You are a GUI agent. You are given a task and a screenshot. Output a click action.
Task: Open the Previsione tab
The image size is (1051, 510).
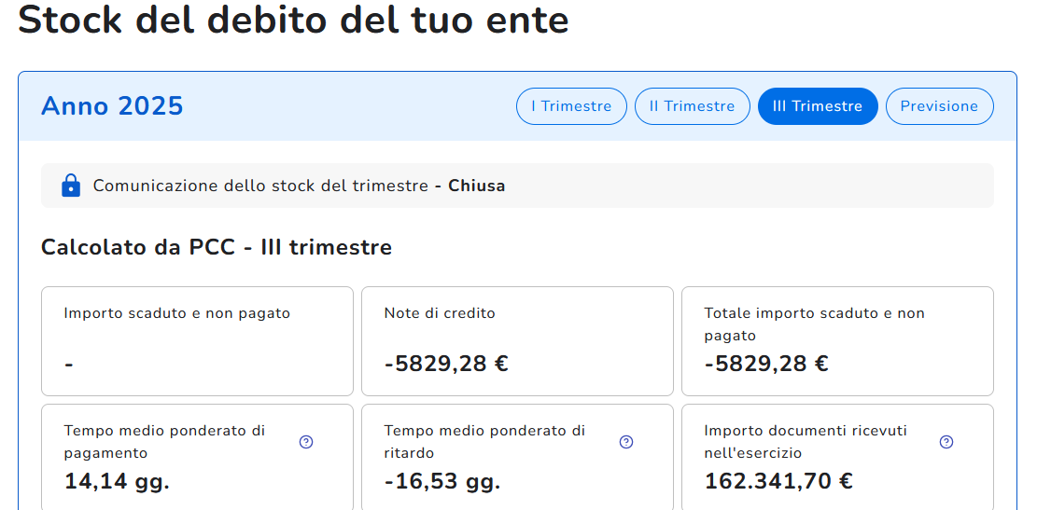click(939, 106)
